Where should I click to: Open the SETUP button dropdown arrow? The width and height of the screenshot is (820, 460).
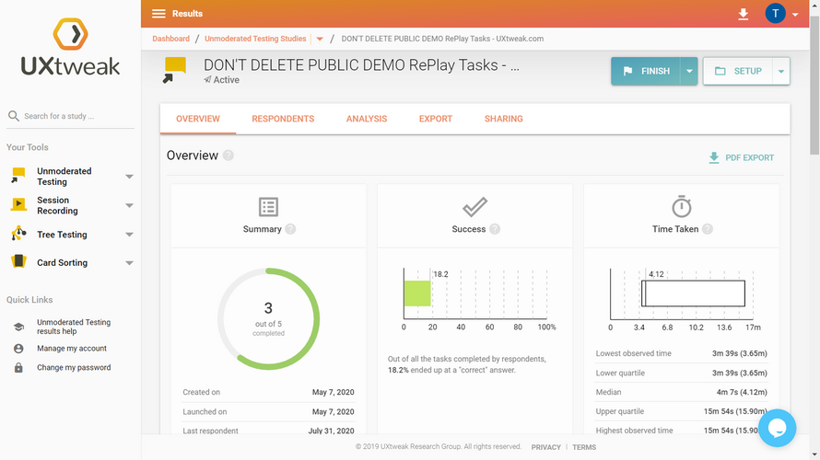tap(780, 71)
